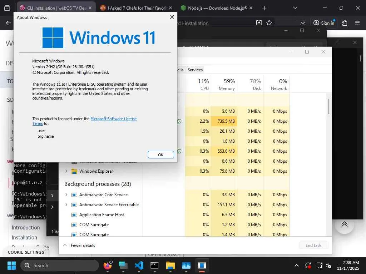
Task: Click the Sign in account button
Action: point(324,23)
